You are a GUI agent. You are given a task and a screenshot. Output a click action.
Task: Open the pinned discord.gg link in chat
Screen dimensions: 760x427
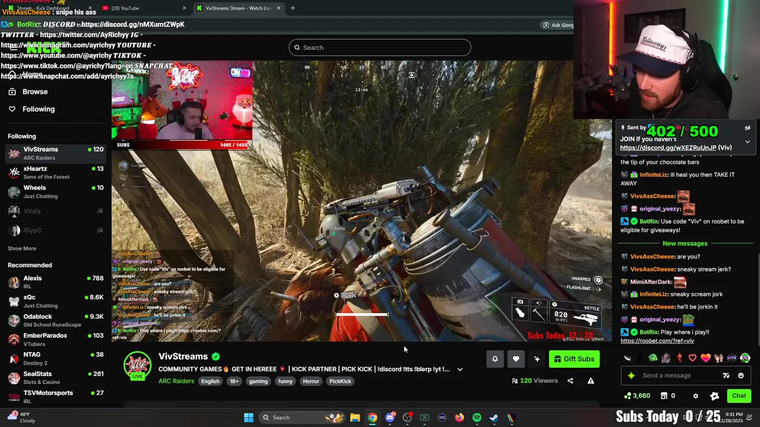click(668, 148)
